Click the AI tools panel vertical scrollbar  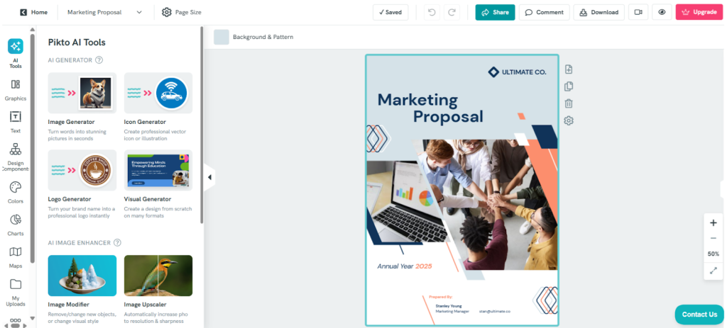tap(202, 125)
